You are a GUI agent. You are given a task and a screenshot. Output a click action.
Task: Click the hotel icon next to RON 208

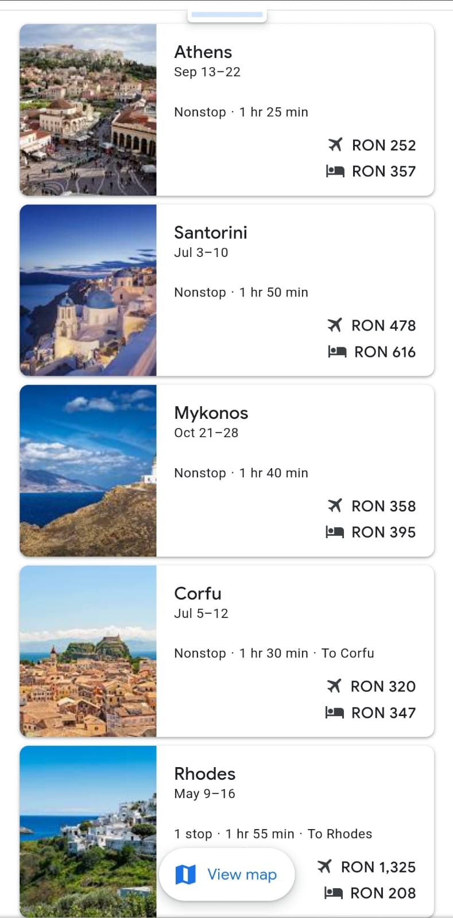click(334, 893)
